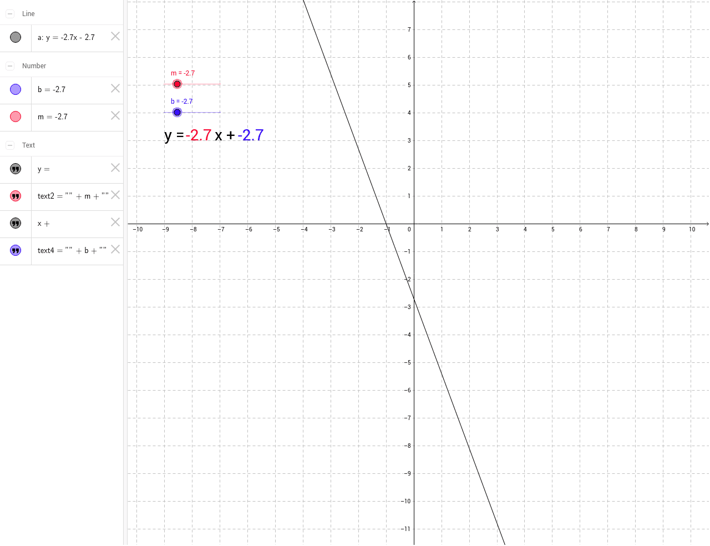The image size is (710, 546).
Task: Toggle visibility of line a
Action: tap(16, 37)
